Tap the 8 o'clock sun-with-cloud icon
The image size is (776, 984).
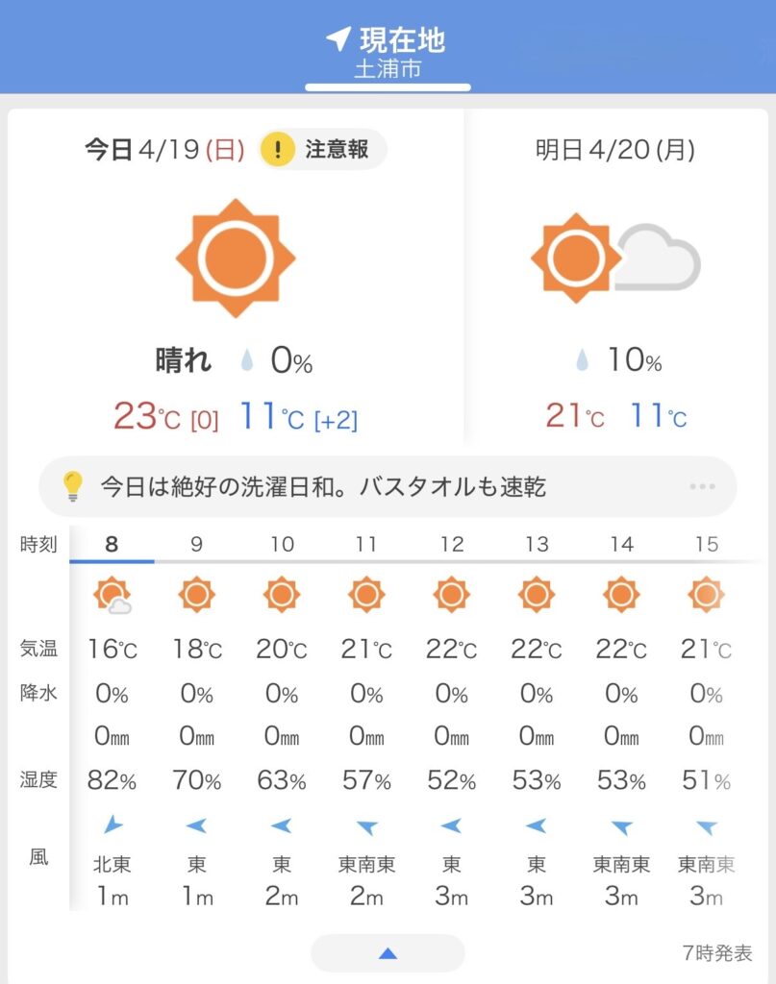tap(113, 597)
